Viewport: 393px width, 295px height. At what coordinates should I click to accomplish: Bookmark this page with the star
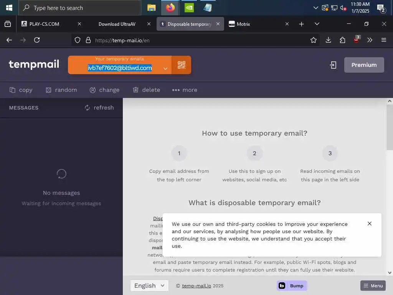pyautogui.click(x=313, y=40)
